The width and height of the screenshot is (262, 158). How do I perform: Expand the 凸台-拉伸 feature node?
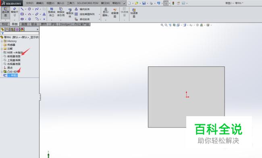coord(2,72)
